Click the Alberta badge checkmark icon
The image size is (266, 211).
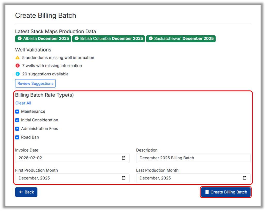coord(20,39)
